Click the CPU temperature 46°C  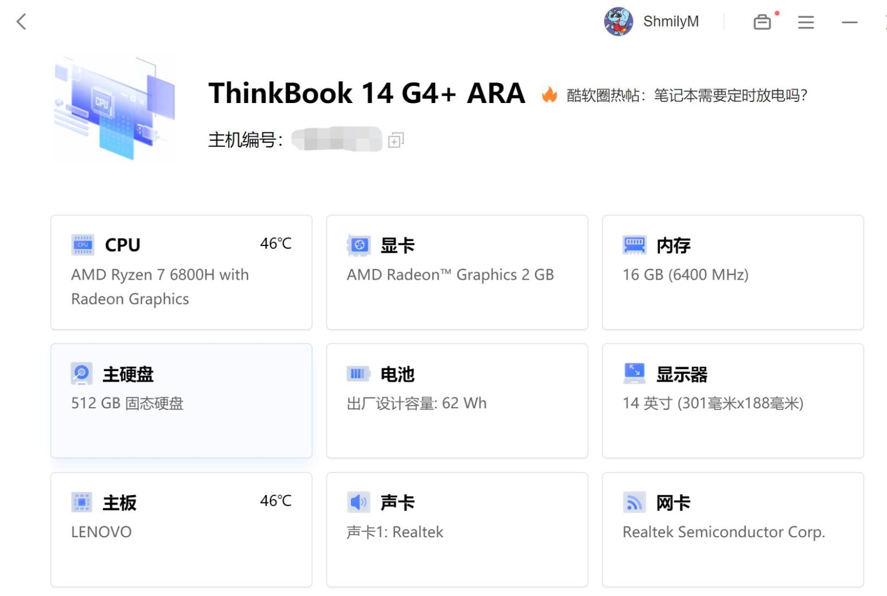coord(276,243)
